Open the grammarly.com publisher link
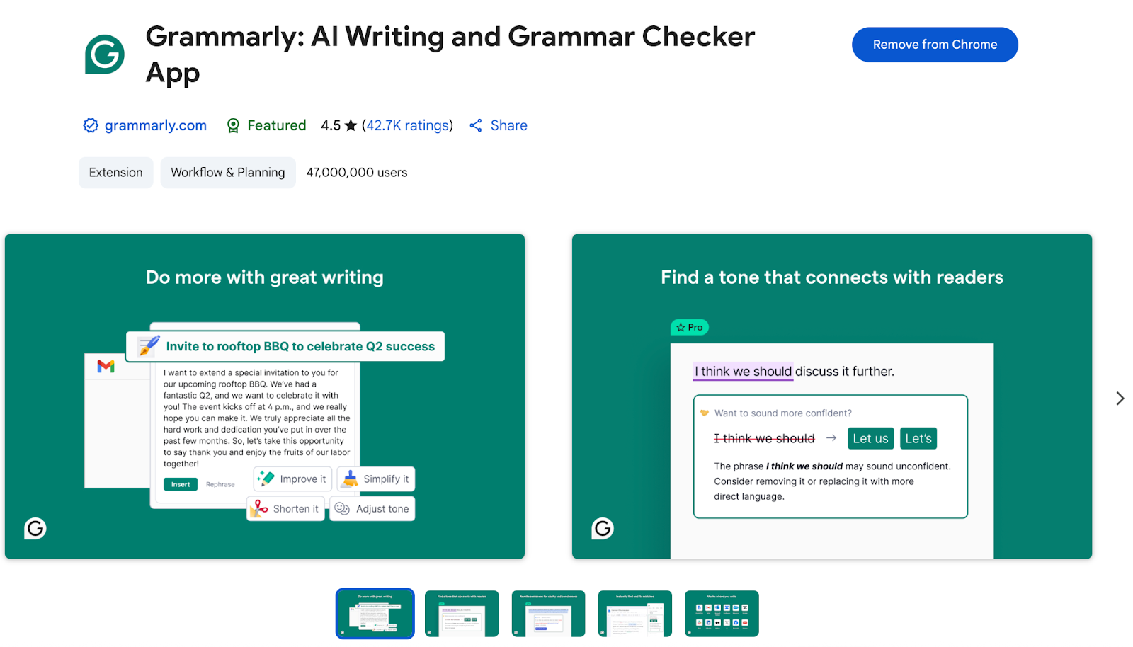 [155, 125]
